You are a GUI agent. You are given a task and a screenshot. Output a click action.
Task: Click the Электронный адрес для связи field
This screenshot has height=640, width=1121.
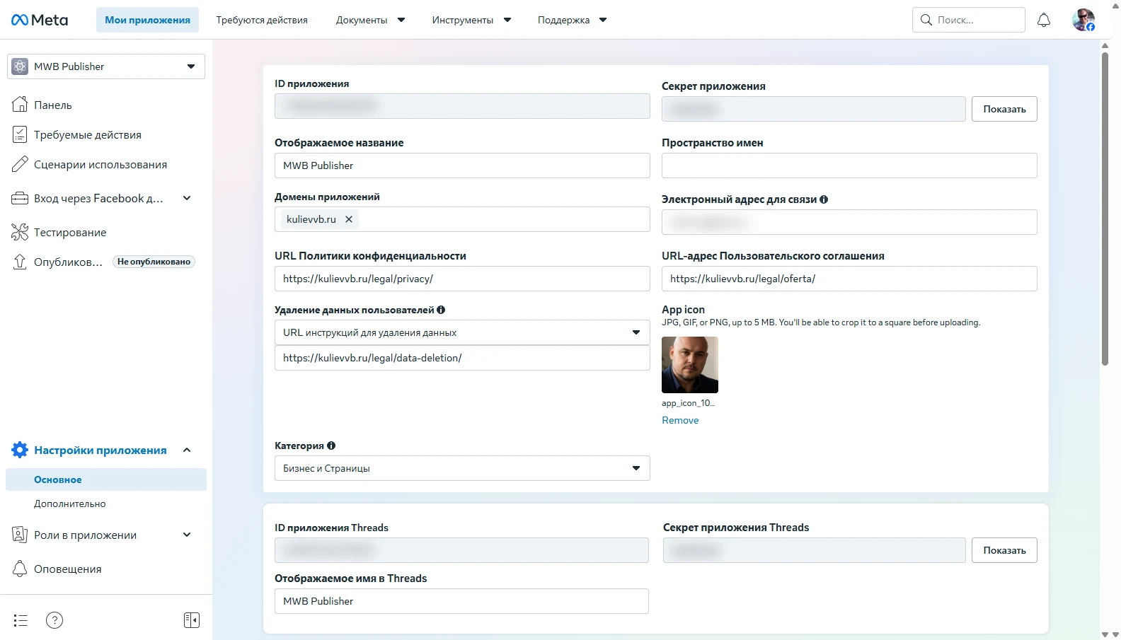849,222
